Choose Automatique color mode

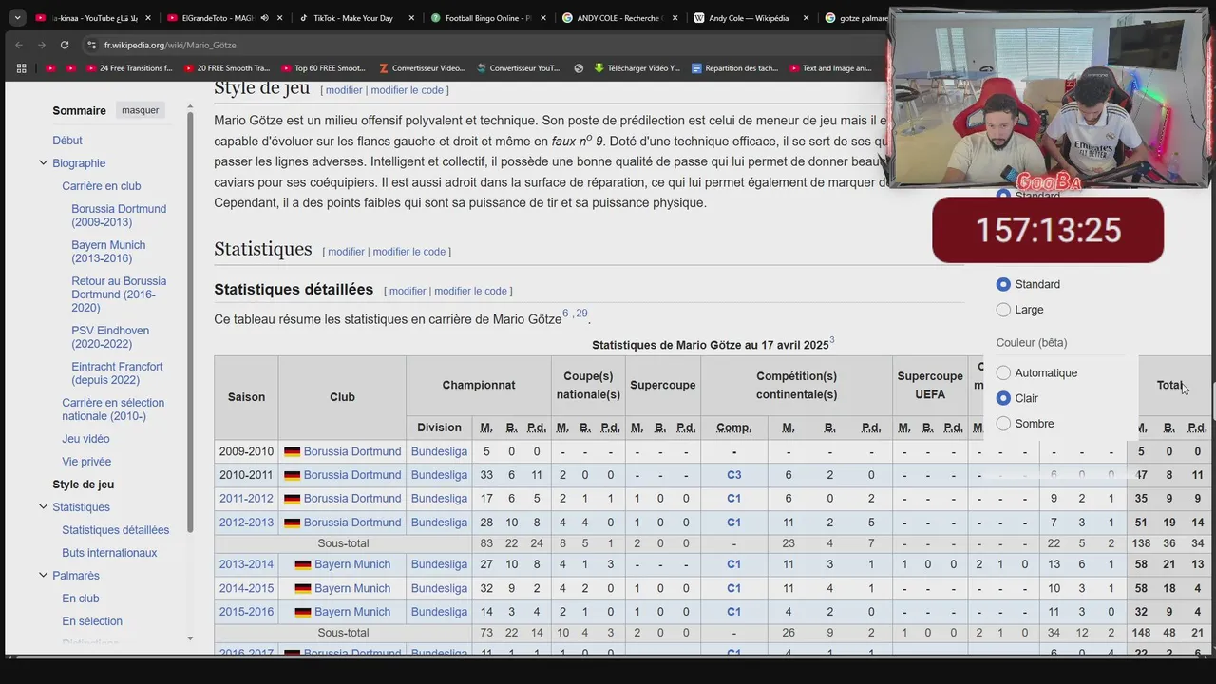point(1003,373)
